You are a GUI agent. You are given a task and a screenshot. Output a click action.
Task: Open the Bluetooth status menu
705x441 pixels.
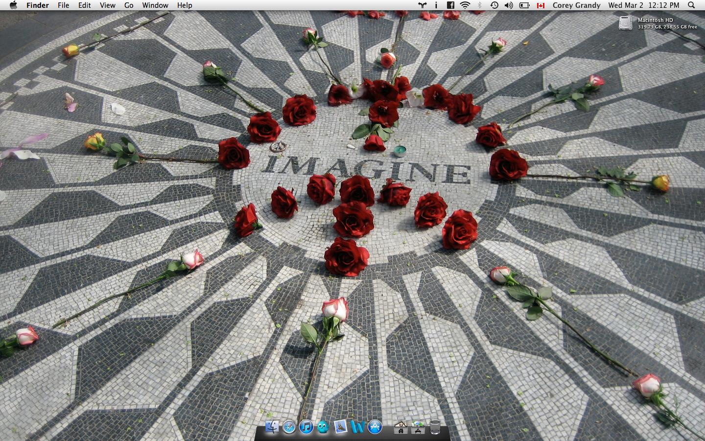pyautogui.click(x=480, y=5)
